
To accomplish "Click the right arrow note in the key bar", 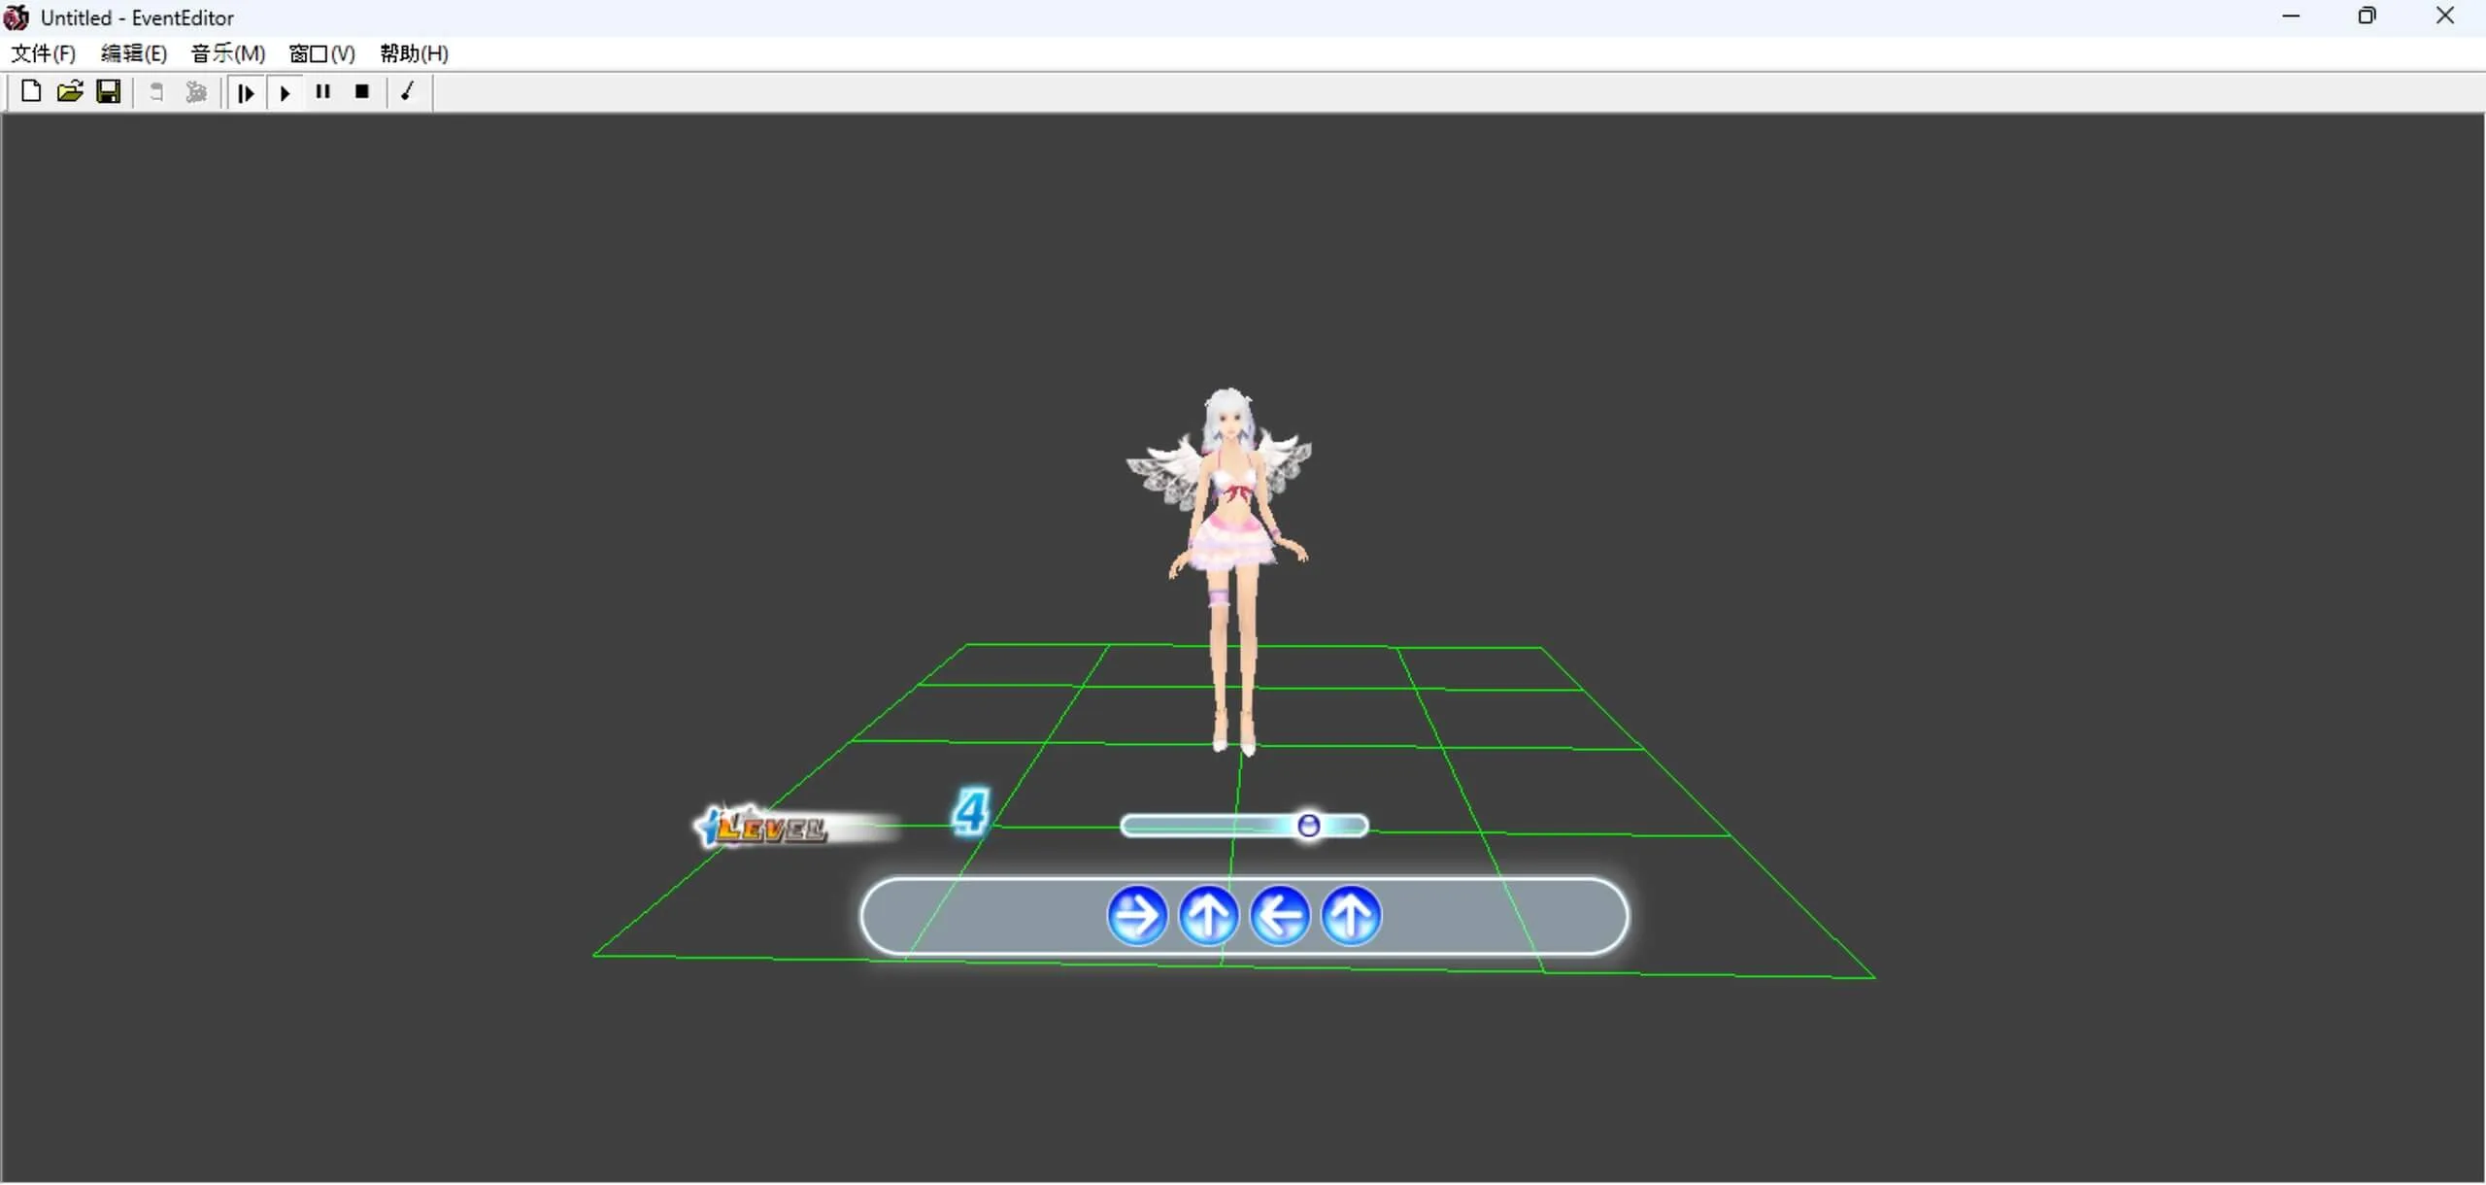I will click(1136, 915).
